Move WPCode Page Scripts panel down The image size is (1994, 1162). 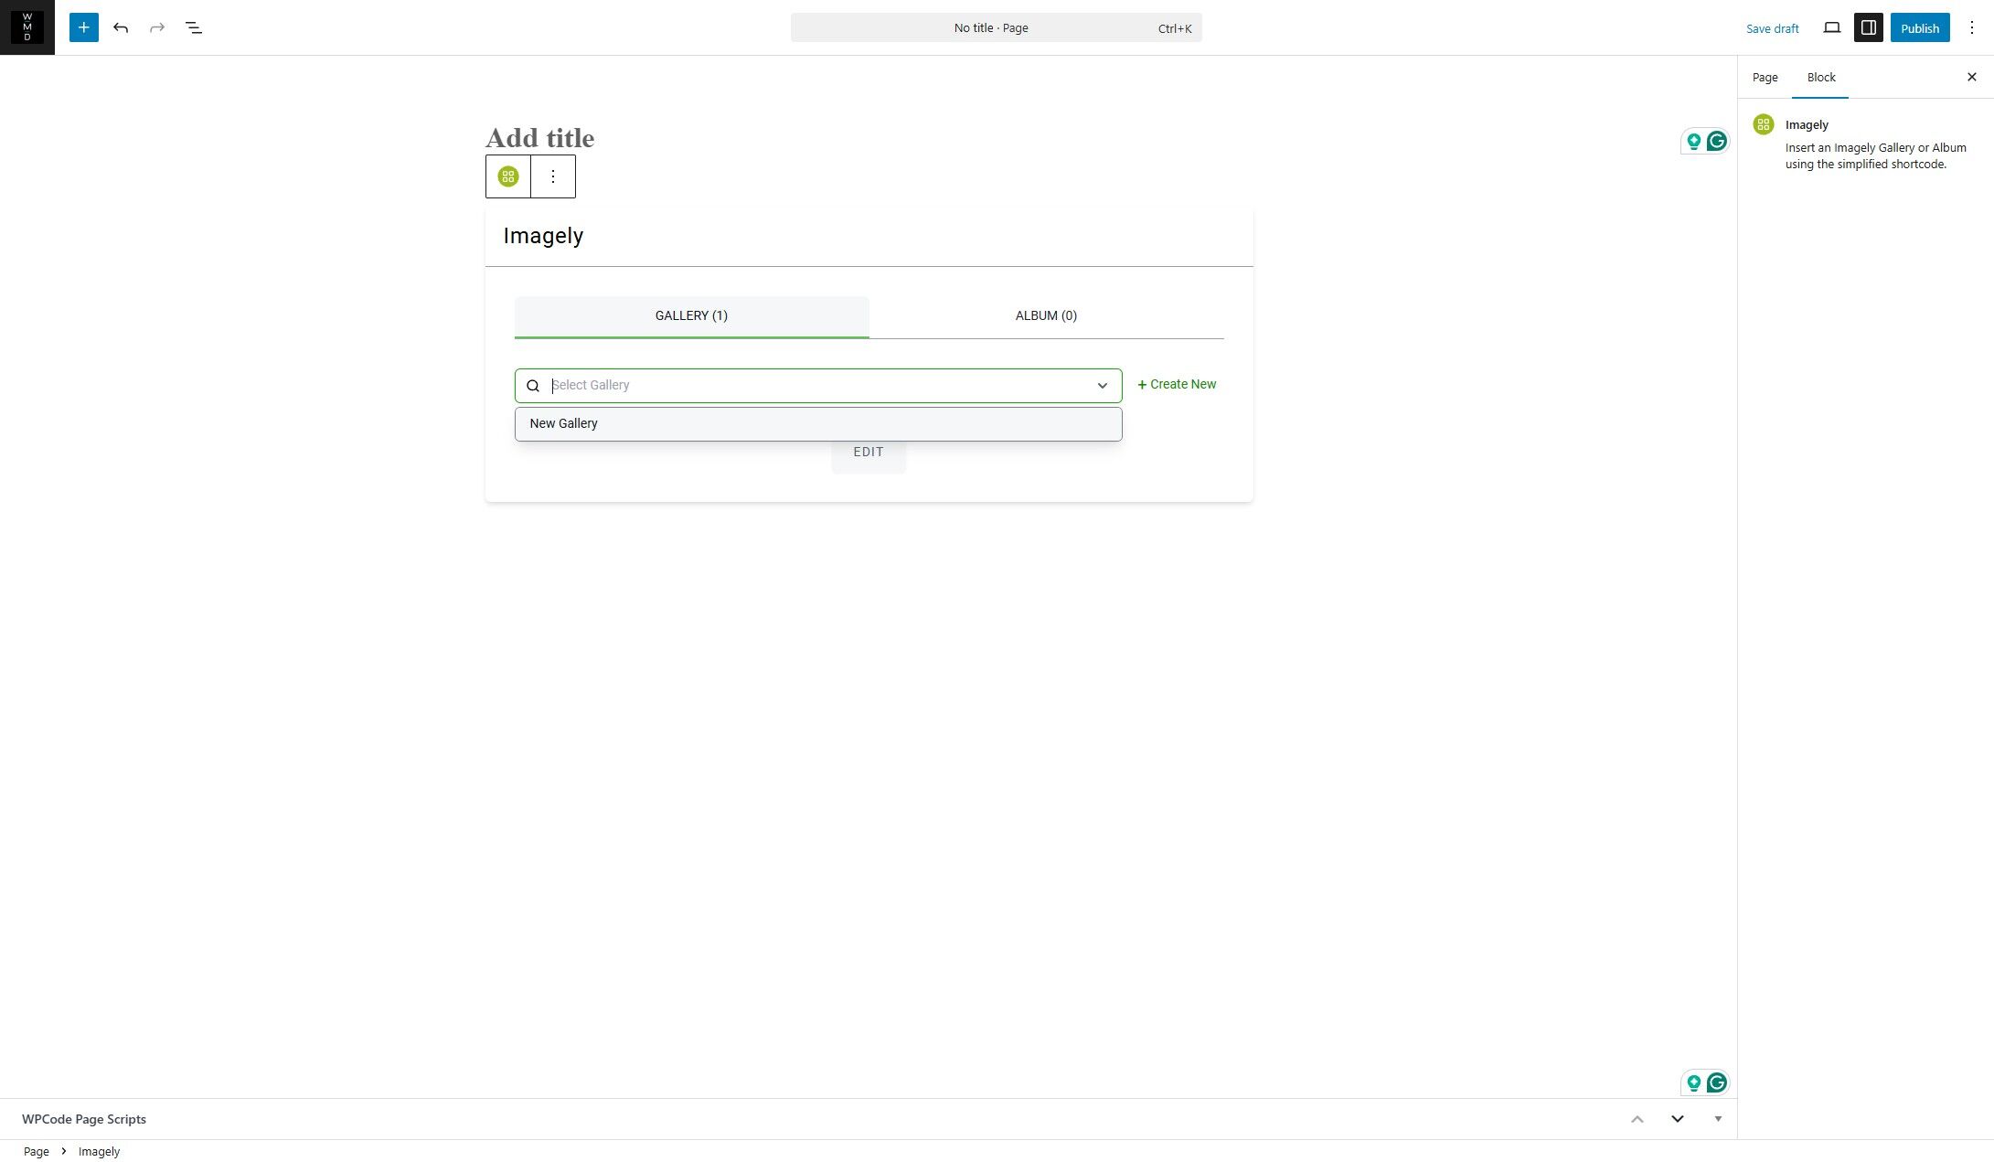1678,1119
